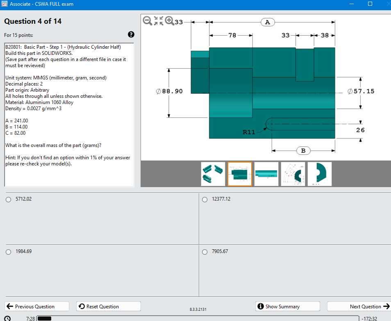Click the 38 dimension value
391x321 pixels.
[x=325, y=35]
